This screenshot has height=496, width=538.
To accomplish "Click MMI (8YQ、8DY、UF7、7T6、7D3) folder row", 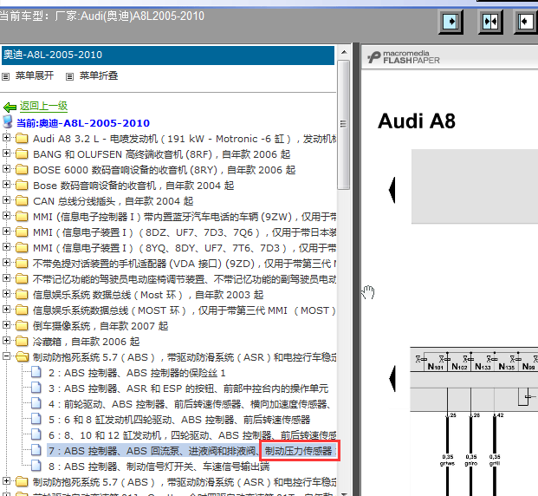I will 185,248.
